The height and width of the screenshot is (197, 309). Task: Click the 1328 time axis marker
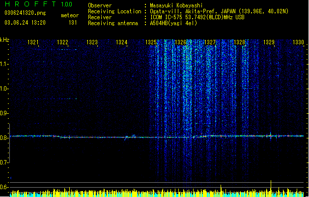(x=239, y=42)
